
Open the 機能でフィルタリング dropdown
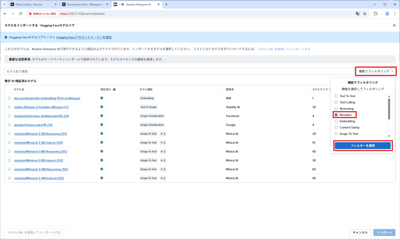(x=376, y=71)
